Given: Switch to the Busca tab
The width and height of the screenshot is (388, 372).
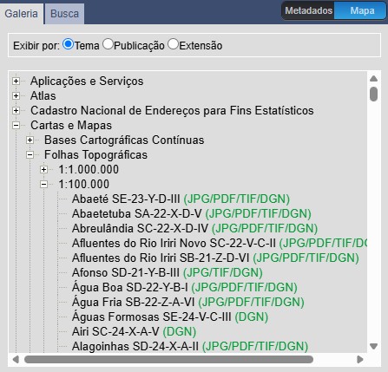Looking at the screenshot, I should coord(64,14).
